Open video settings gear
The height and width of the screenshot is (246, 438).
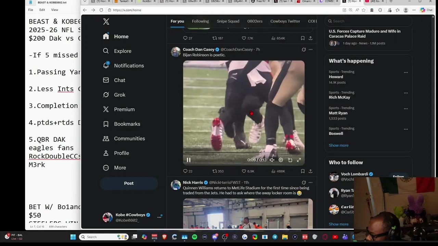click(281, 160)
